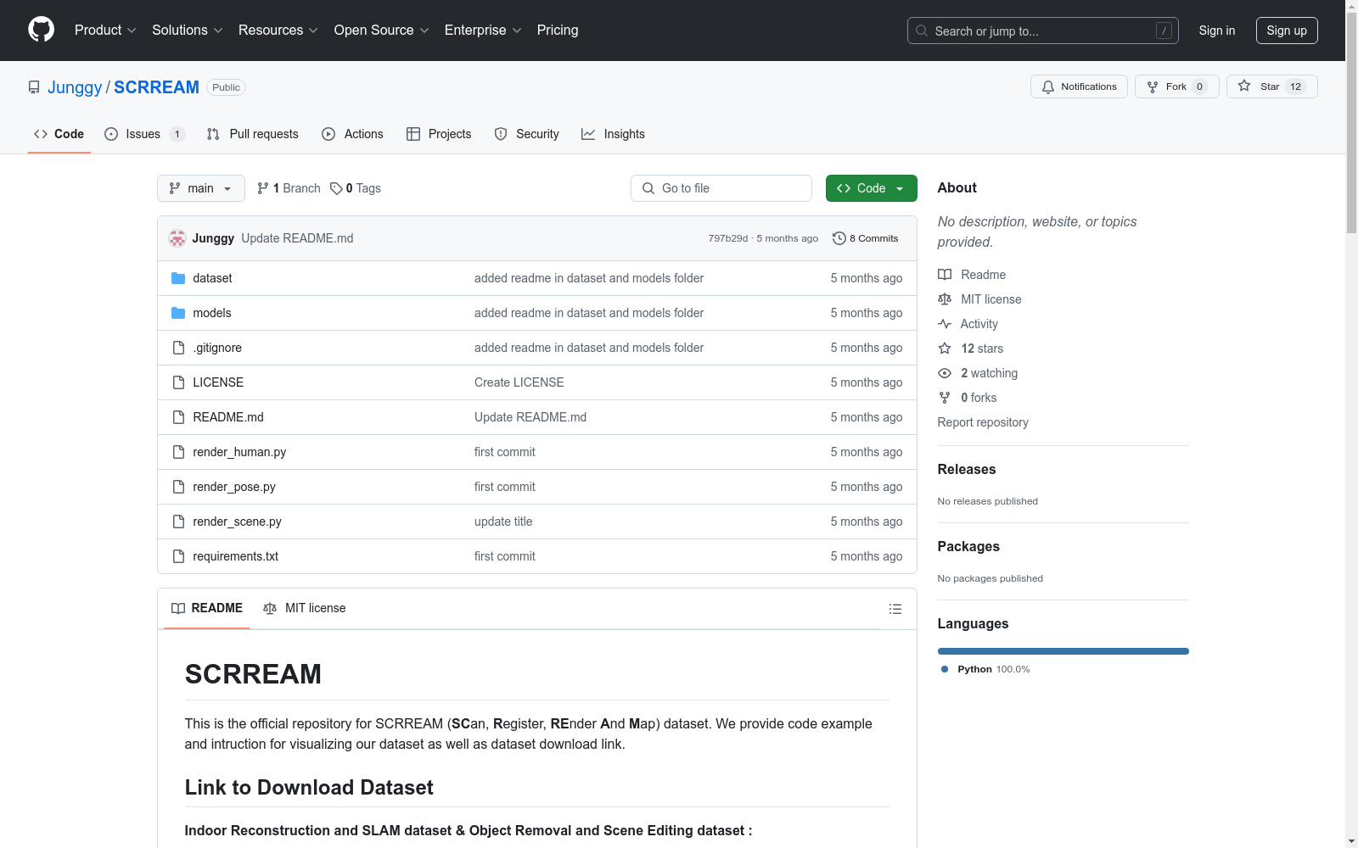Click the Python 100.0% language link
The width and height of the screenshot is (1358, 848).
pyautogui.click(x=985, y=669)
